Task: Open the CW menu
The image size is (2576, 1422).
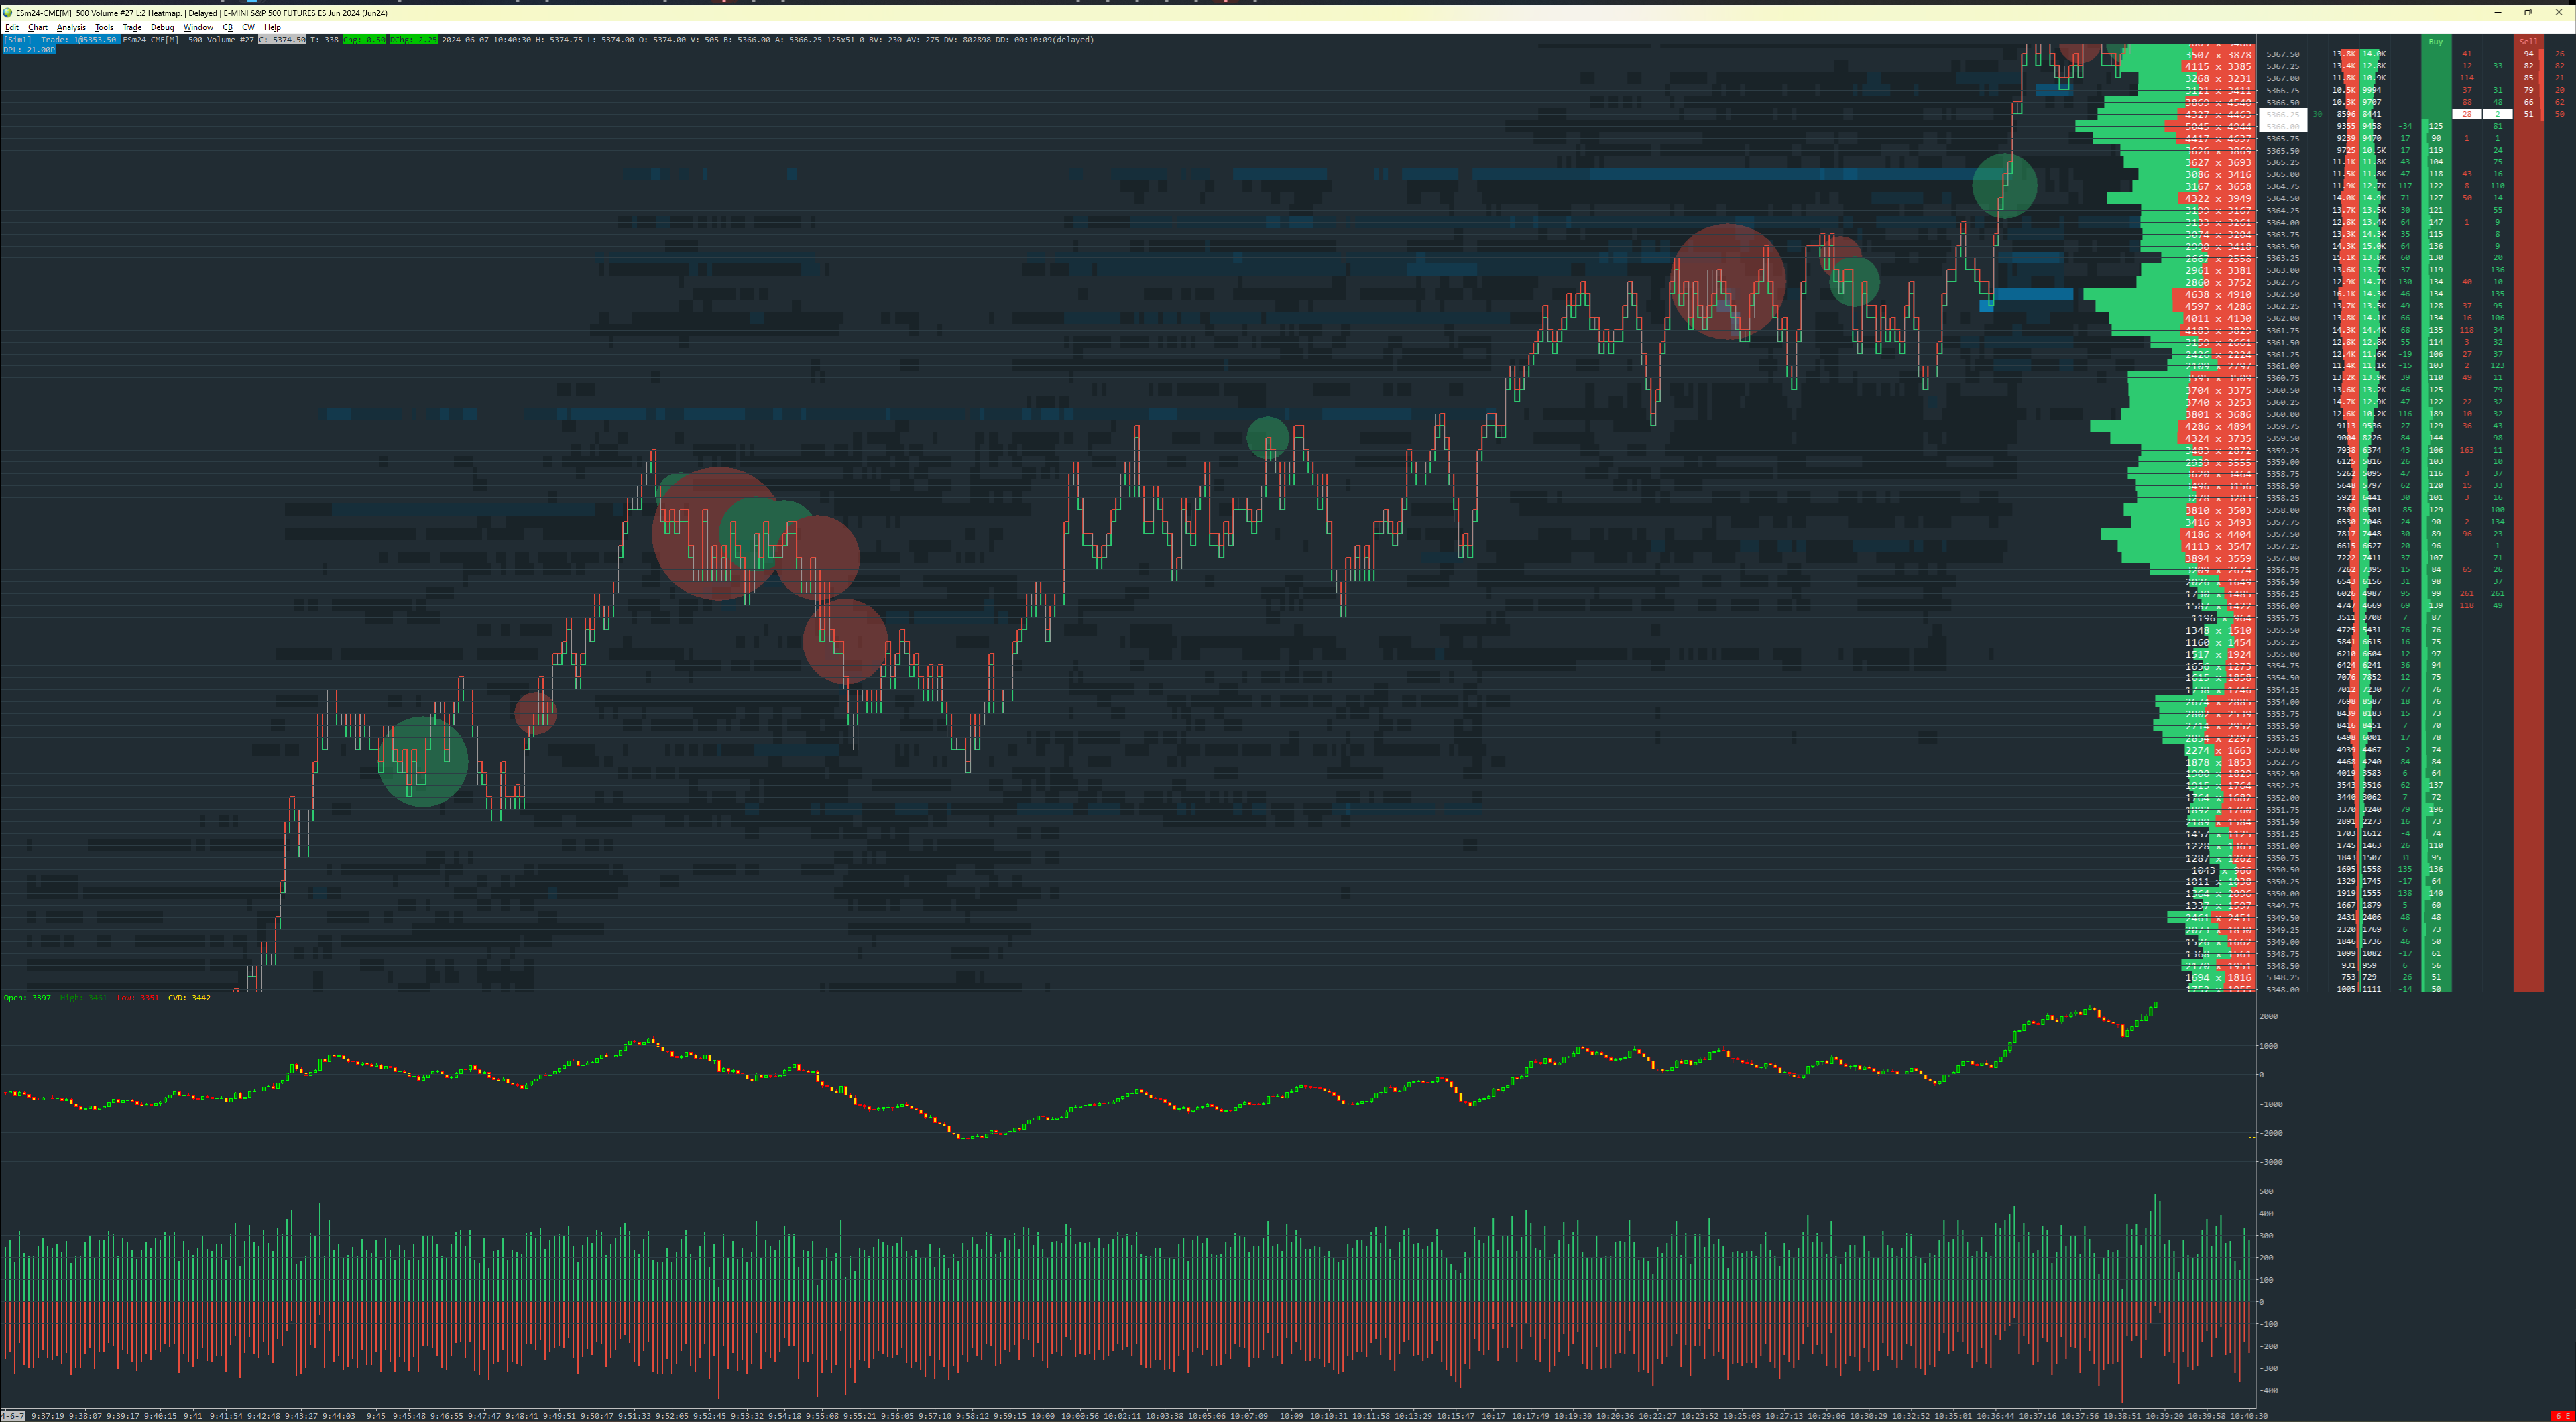Action: [x=248, y=28]
